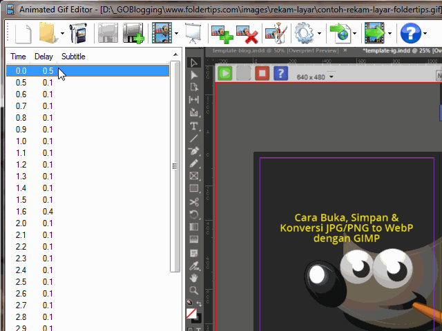
Task: Expand the settings gear dropdown arrow
Action: pos(319,34)
